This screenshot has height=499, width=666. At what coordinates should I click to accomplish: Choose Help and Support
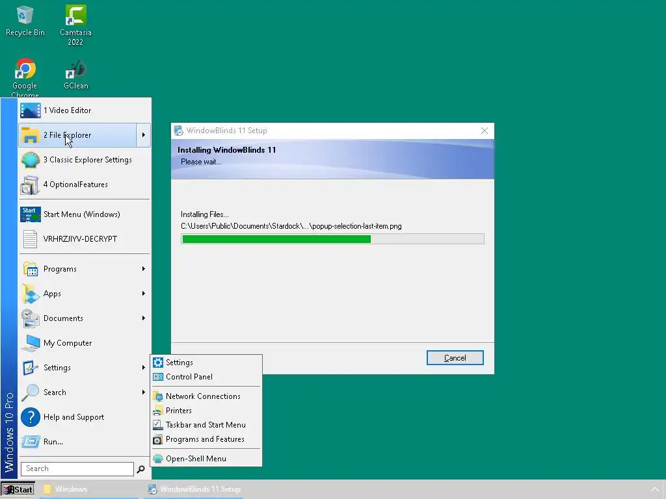point(85,417)
